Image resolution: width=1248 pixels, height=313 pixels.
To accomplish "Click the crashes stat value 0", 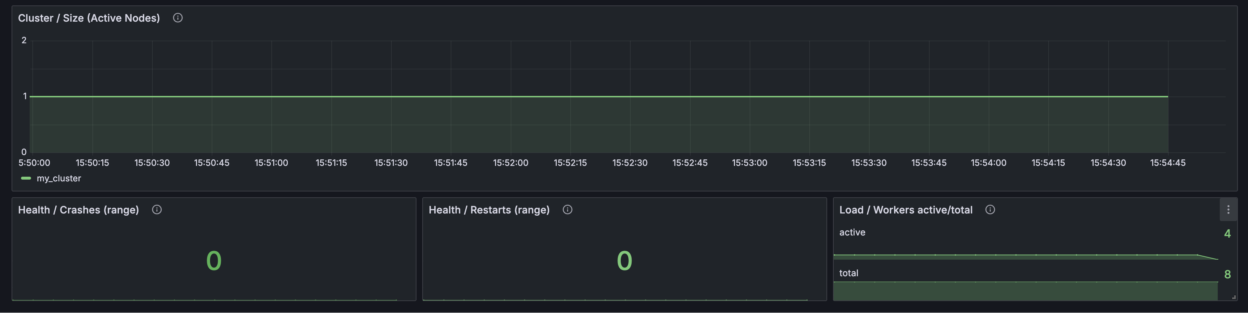I will pos(214,261).
